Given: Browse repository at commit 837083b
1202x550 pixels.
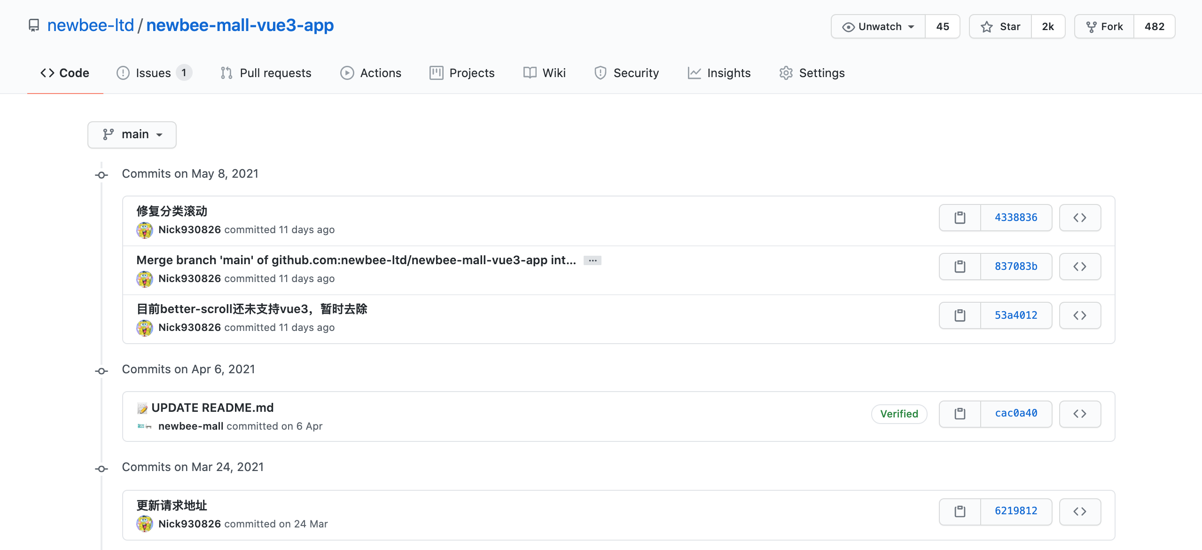Looking at the screenshot, I should [x=1080, y=267].
